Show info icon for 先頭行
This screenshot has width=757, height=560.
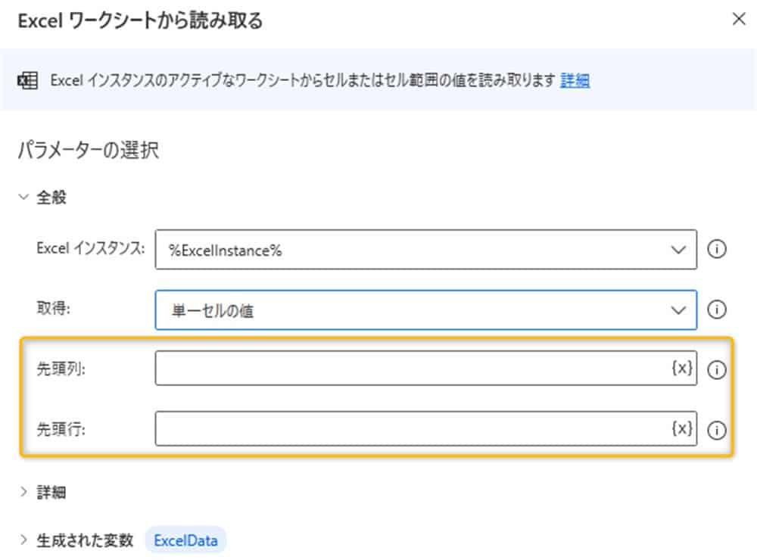click(716, 430)
